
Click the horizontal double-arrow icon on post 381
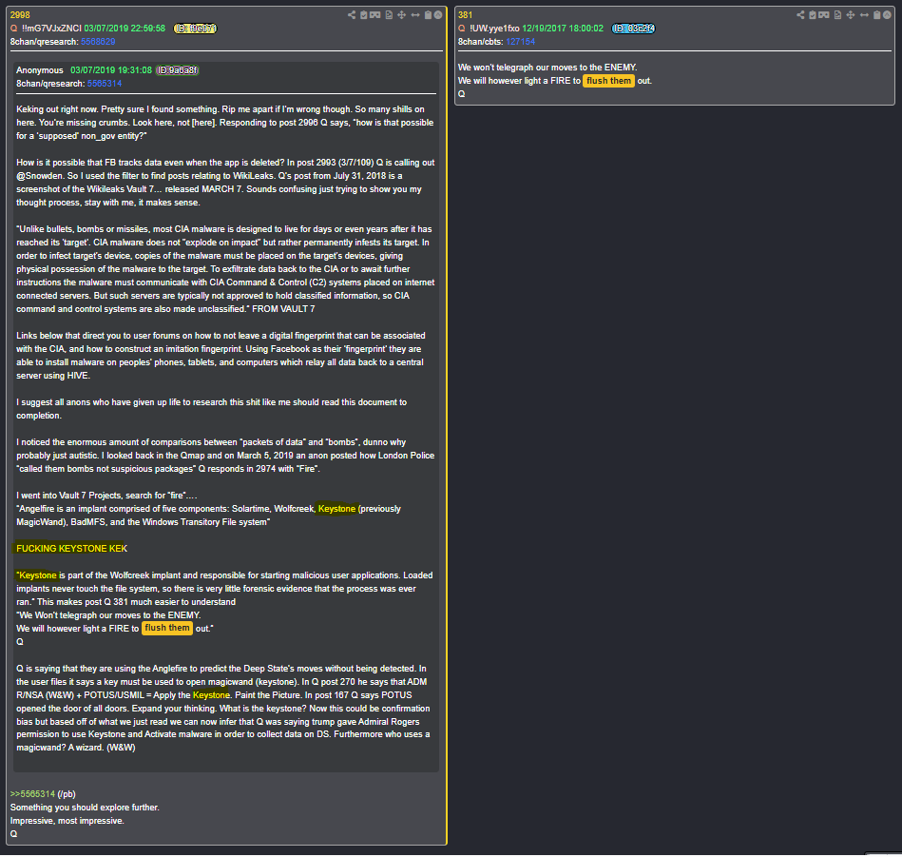tap(864, 15)
